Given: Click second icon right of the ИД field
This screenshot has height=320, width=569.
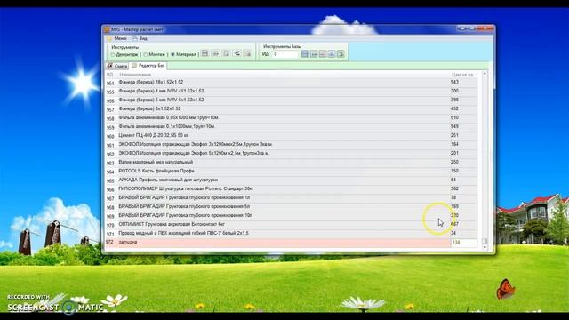Looking at the screenshot, I should pyautogui.click(x=314, y=54).
